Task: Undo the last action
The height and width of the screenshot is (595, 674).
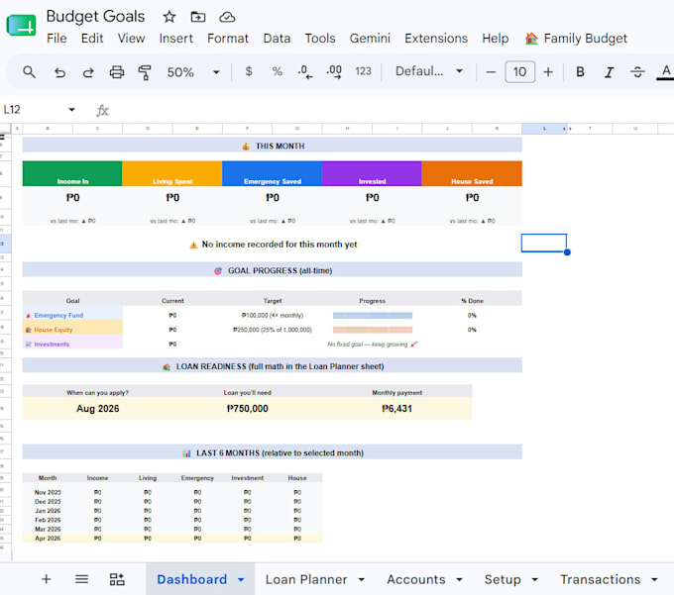Action: (x=59, y=72)
